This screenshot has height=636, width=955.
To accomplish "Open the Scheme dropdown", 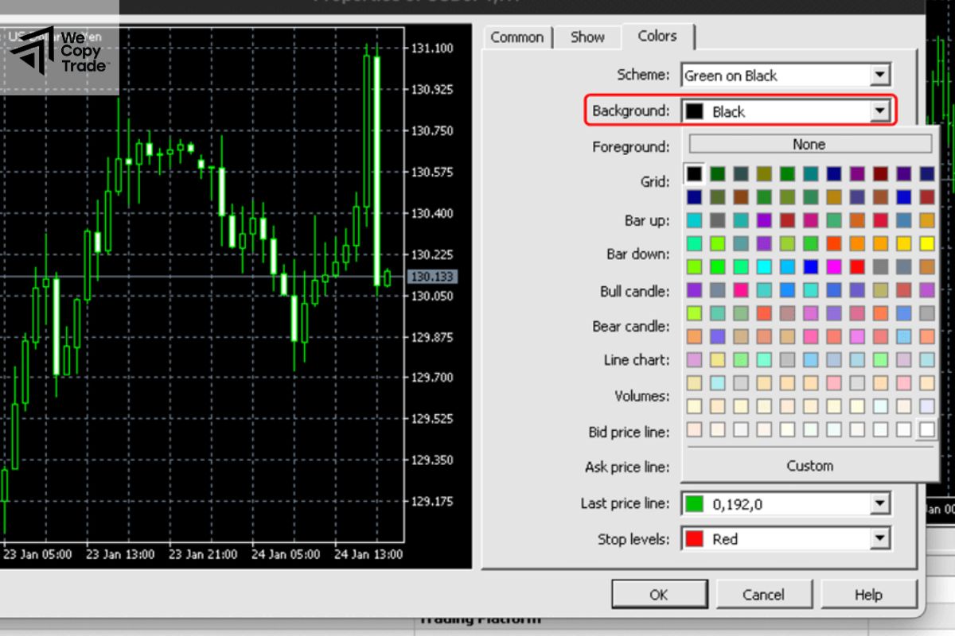I will 881,75.
